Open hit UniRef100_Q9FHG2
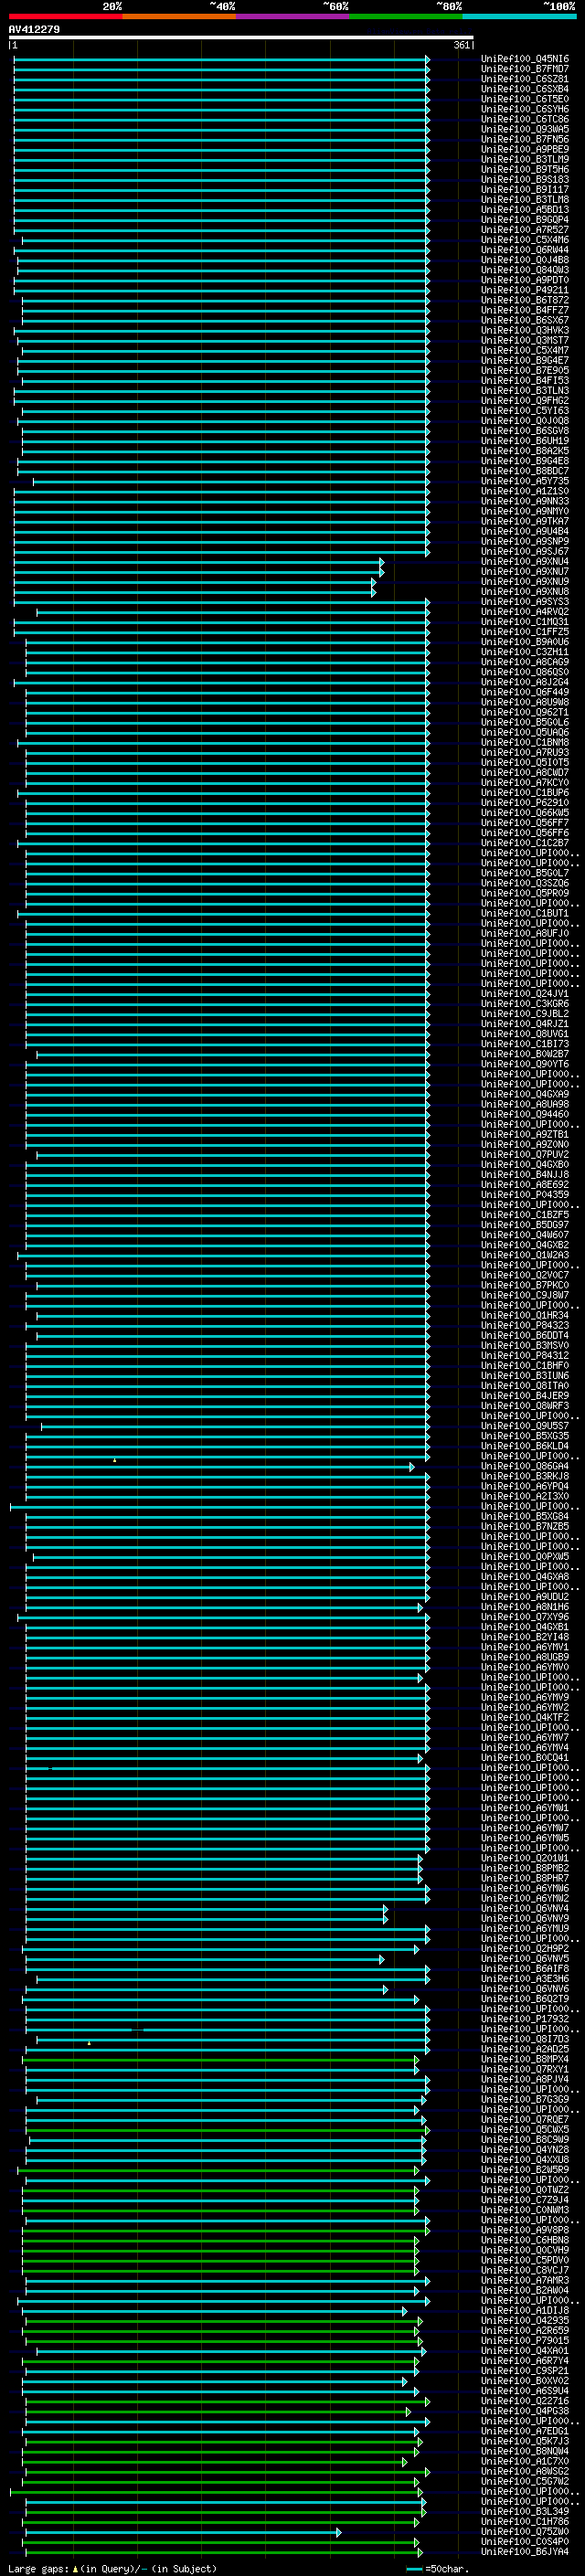This screenshot has height=2576, width=585. (525, 400)
